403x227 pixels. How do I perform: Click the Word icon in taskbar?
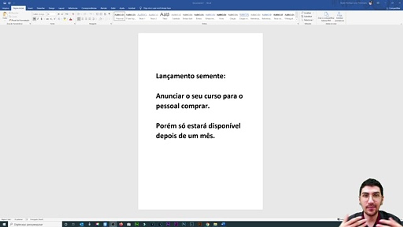(x=223, y=224)
